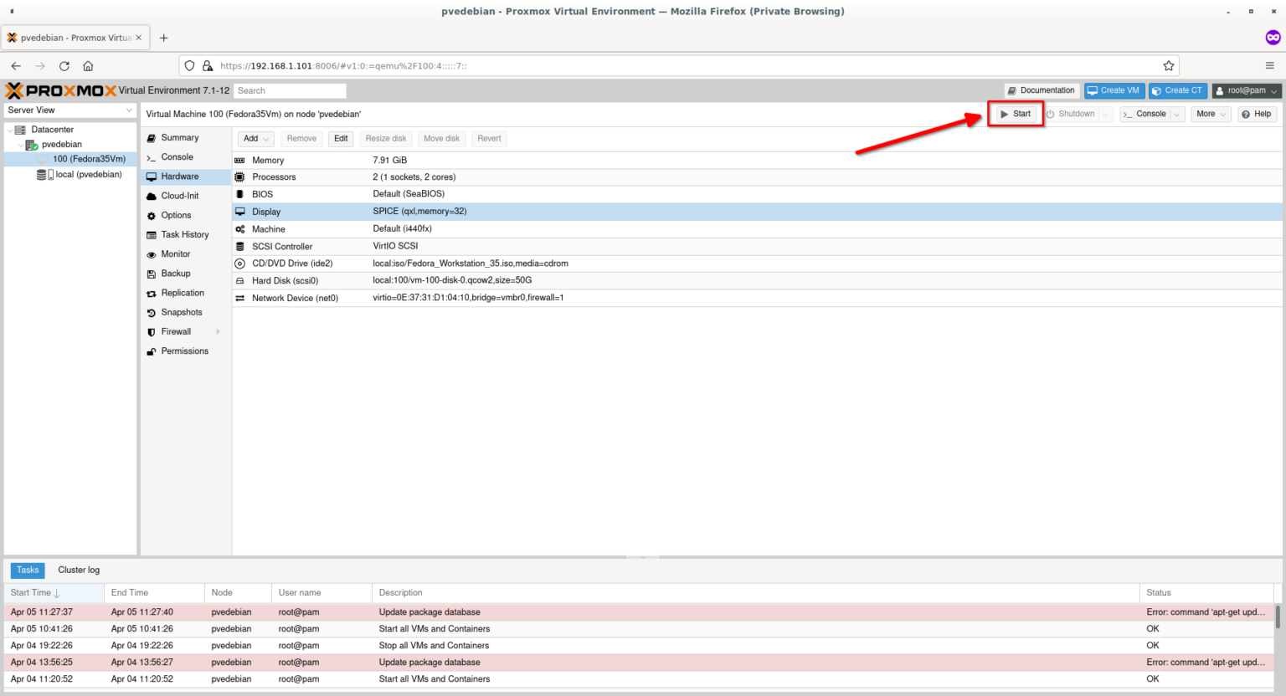Select the Memory row icon in Hardware
Screen dimensions: 1286x696
pos(239,160)
